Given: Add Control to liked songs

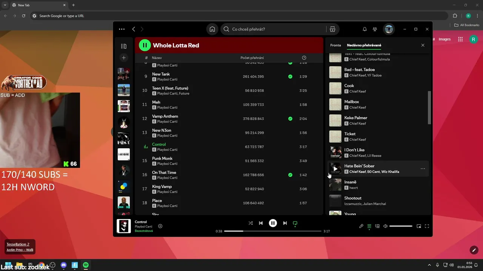Looking at the screenshot, I should (160, 226).
